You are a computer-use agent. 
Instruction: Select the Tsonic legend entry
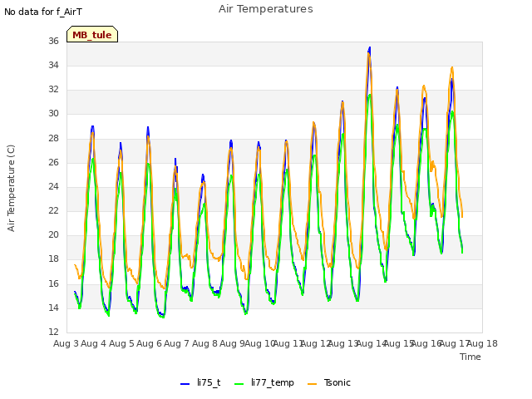coord(329,382)
